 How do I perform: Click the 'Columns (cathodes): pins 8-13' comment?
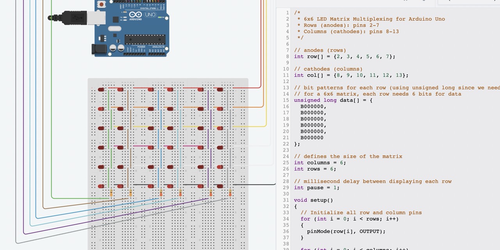tap(348, 31)
